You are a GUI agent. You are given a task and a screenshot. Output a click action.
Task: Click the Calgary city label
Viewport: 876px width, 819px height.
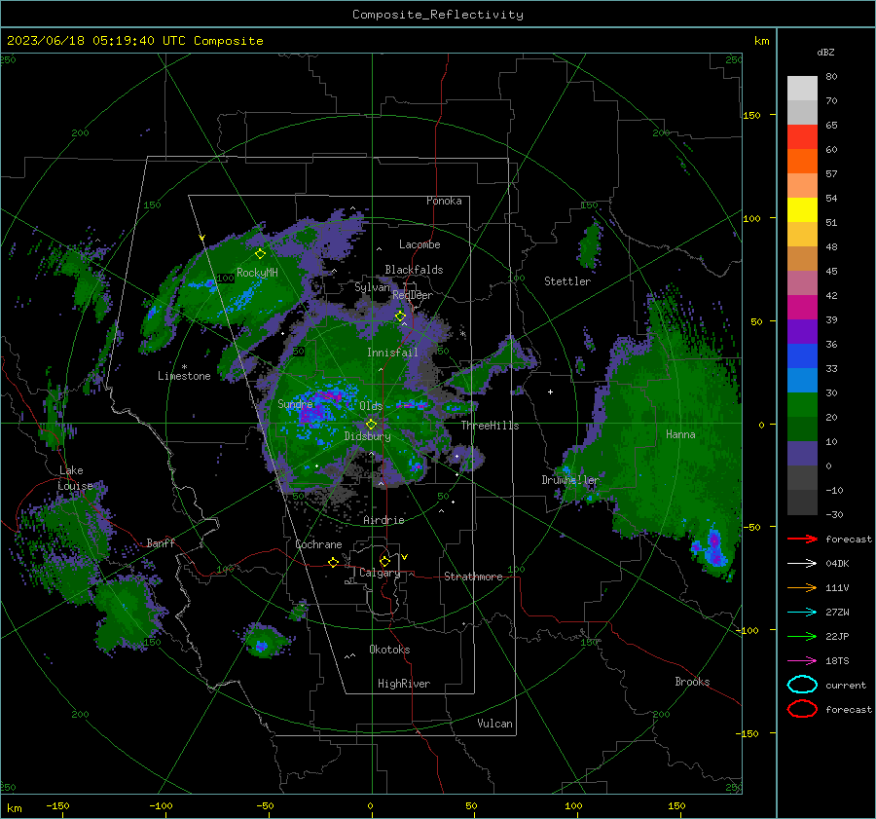380,573
